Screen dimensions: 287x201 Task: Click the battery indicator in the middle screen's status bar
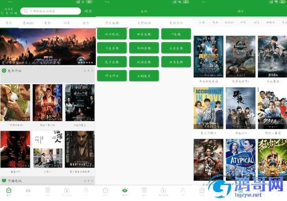point(186,2)
